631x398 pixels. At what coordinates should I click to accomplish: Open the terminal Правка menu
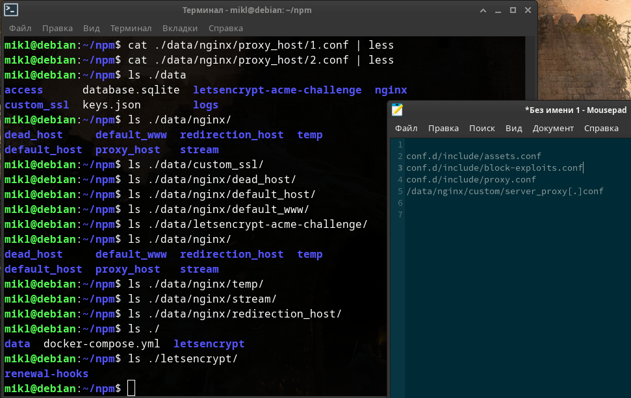[57, 28]
